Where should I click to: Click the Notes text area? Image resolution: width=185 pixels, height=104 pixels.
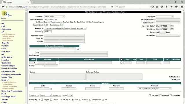[x=58, y=77]
